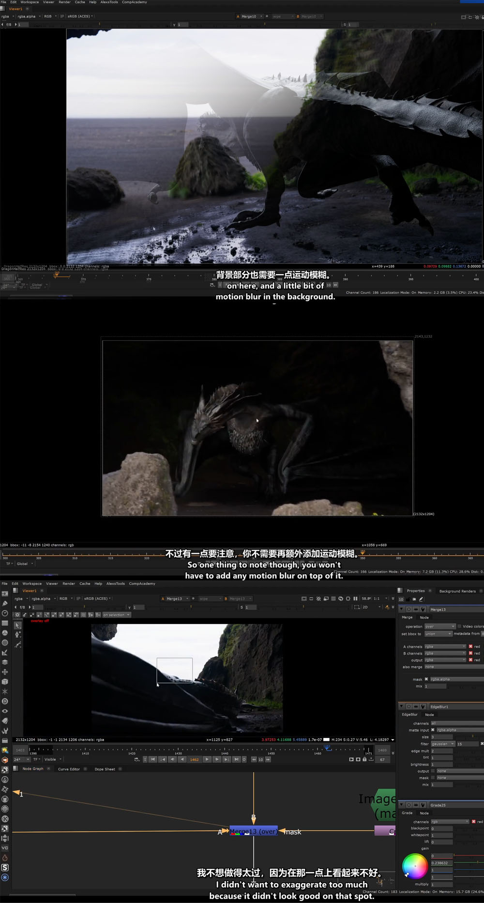Open the Deep nodes D icon

click(5, 701)
